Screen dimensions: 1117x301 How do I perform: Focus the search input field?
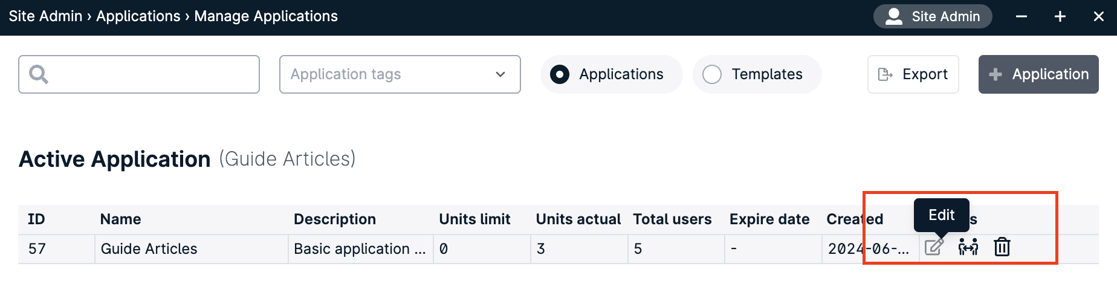139,74
